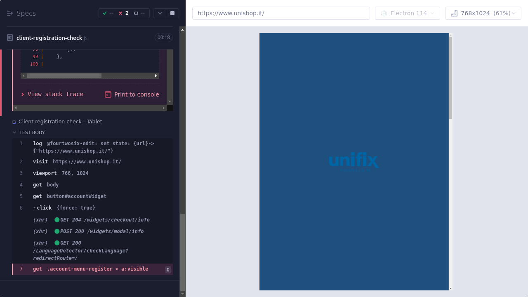Open the 'Client registration check - Tablet' test
This screenshot has height=297, width=528.
pyautogui.click(x=60, y=122)
